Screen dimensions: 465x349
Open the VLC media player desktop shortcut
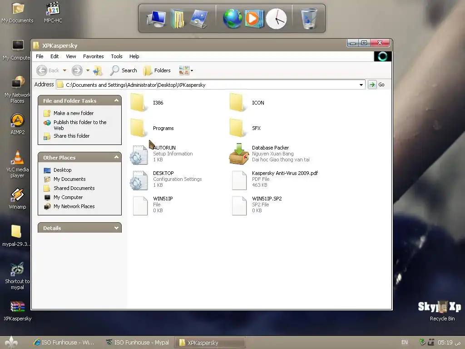coord(18,164)
